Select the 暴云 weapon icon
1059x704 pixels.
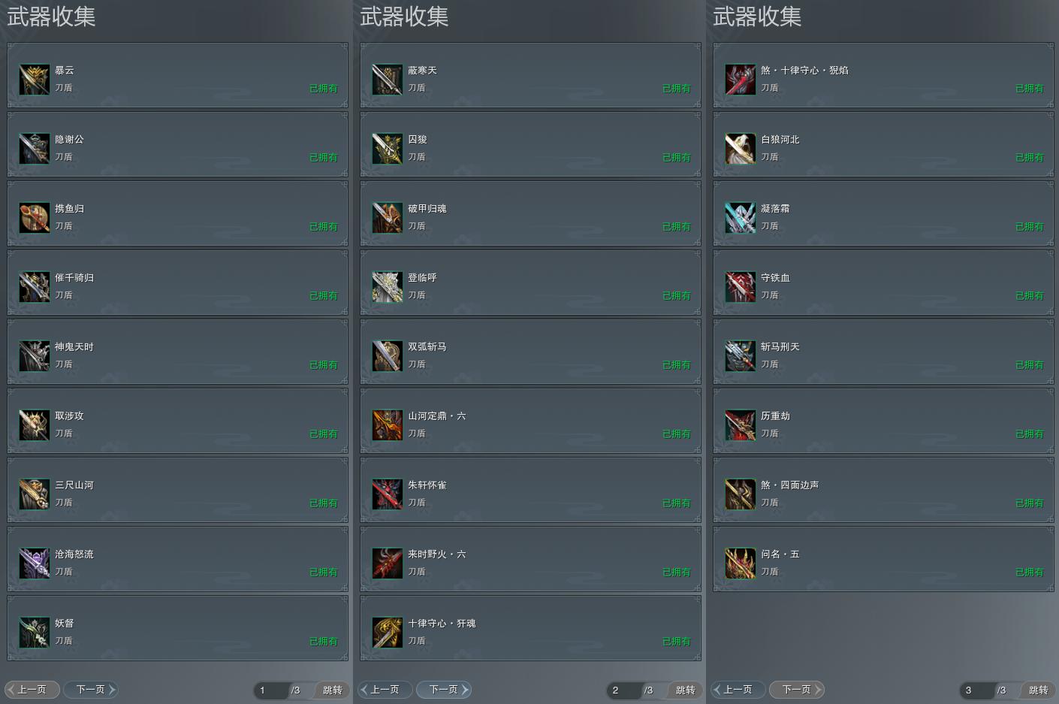coord(34,80)
